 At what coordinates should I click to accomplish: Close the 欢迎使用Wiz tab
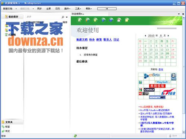pyautogui.click(x=183, y=14)
